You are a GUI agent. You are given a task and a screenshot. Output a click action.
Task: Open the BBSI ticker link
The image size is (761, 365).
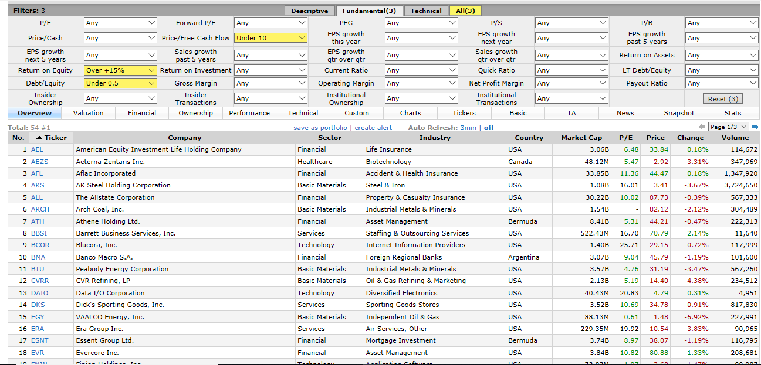(39, 233)
